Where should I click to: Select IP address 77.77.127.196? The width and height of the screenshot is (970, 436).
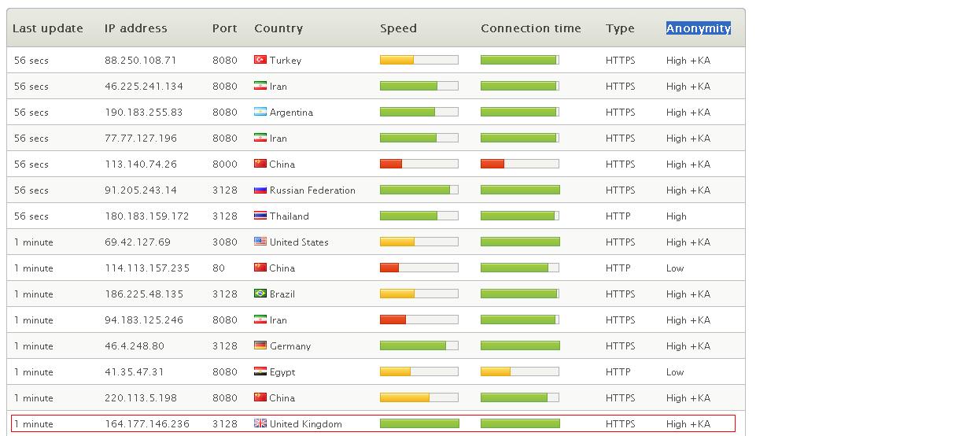pos(141,139)
